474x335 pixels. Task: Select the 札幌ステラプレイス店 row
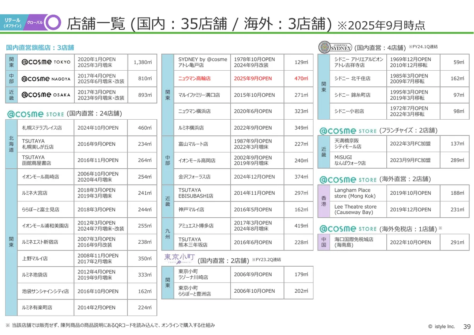(87, 128)
